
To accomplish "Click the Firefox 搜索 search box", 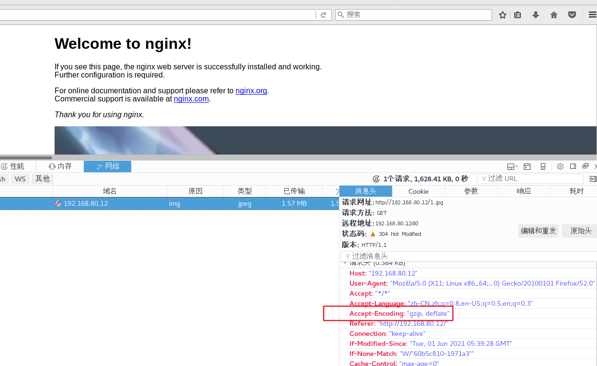I will tap(414, 15).
